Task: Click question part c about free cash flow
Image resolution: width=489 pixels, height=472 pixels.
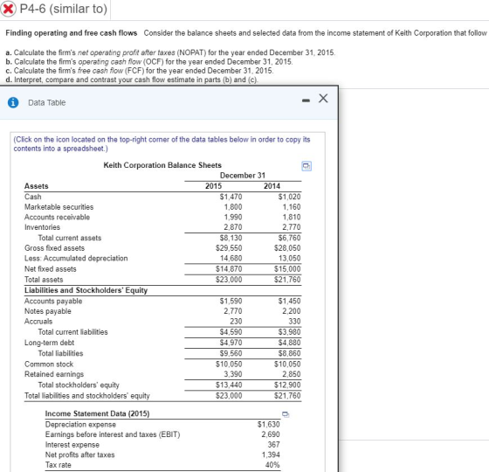Action: tap(140, 71)
